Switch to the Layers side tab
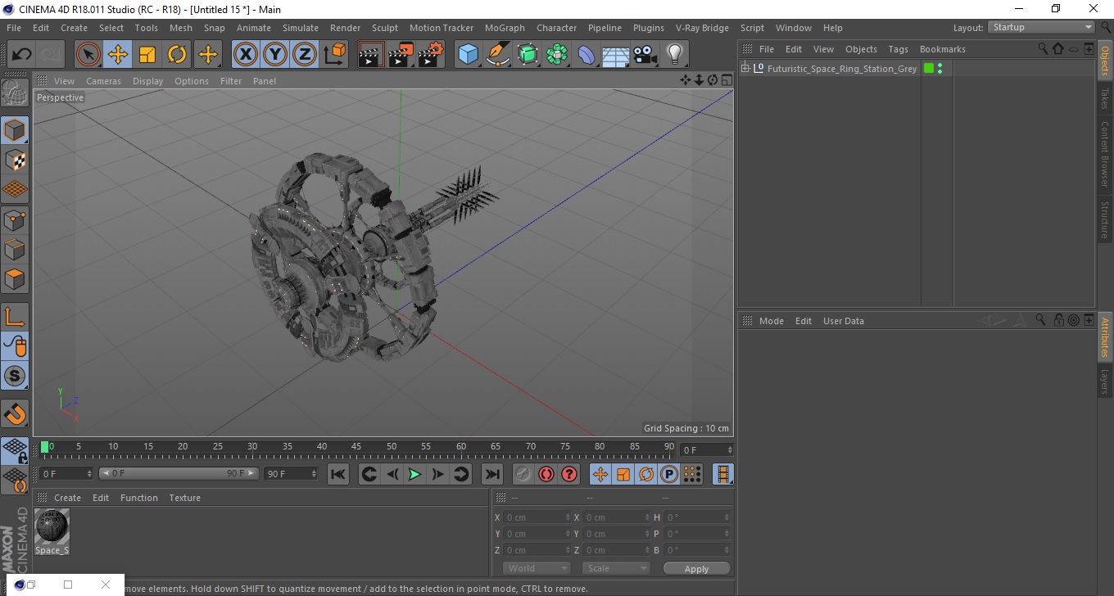Image resolution: width=1114 pixels, height=596 pixels. (x=1105, y=382)
